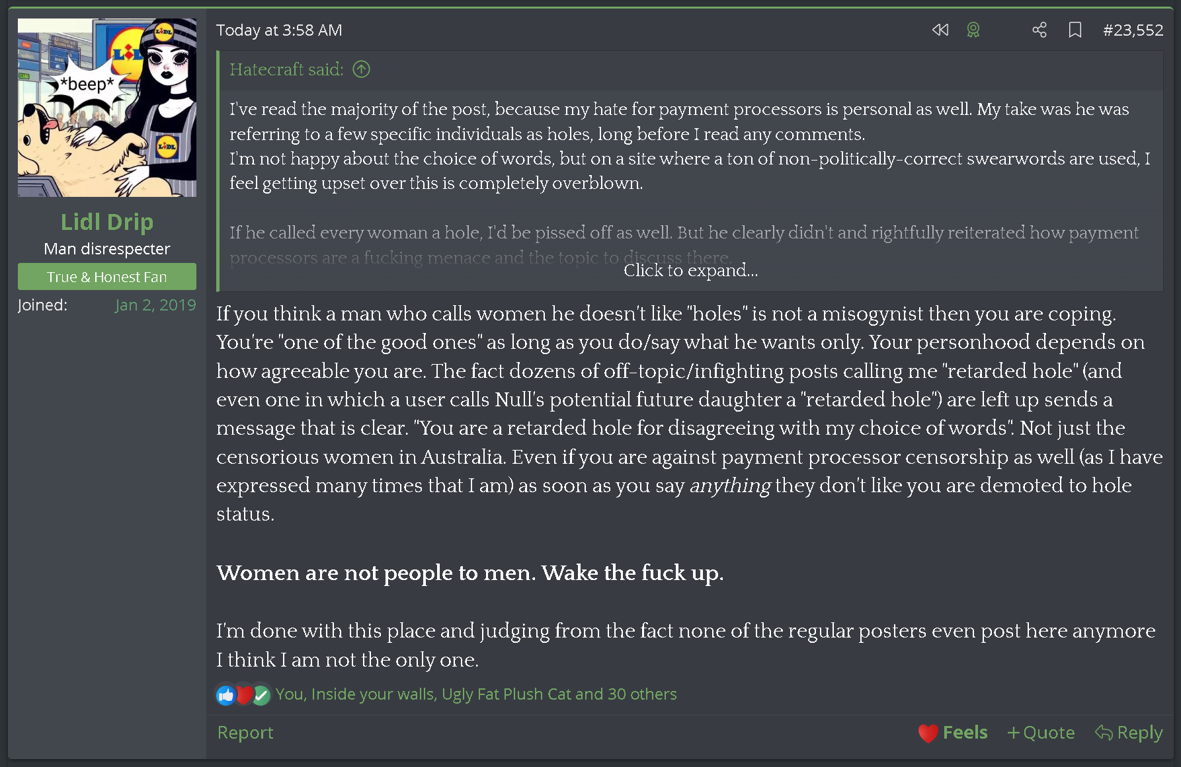Click the red heart reaction icon

coord(244,694)
